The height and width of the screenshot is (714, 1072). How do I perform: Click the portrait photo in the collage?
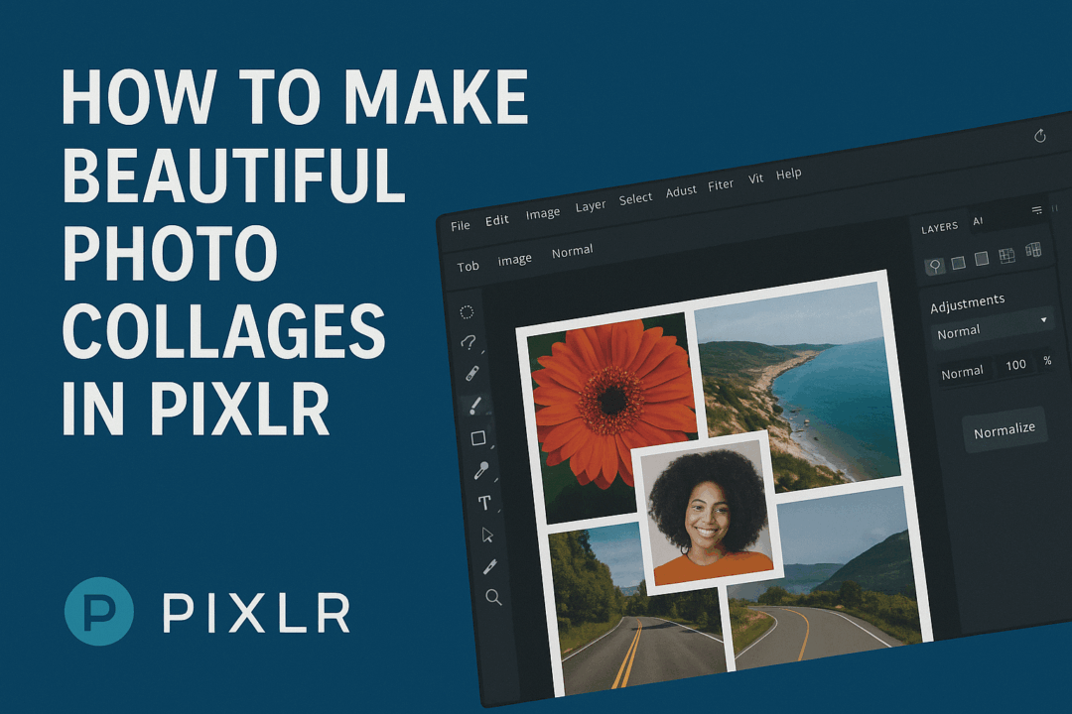(707, 514)
